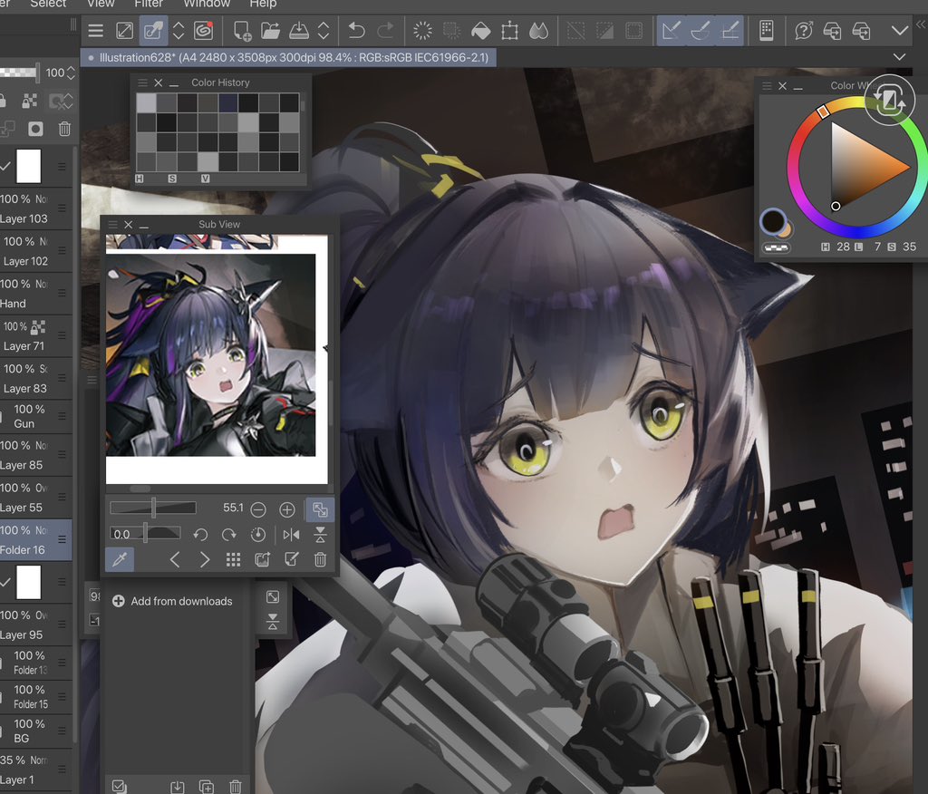Toggle Snap to Ruler icon

pyautogui.click(x=672, y=30)
